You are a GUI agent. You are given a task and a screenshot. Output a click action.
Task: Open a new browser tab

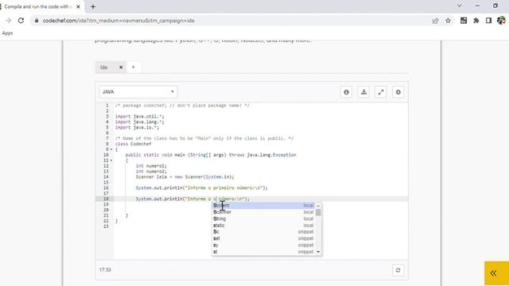[93, 6]
